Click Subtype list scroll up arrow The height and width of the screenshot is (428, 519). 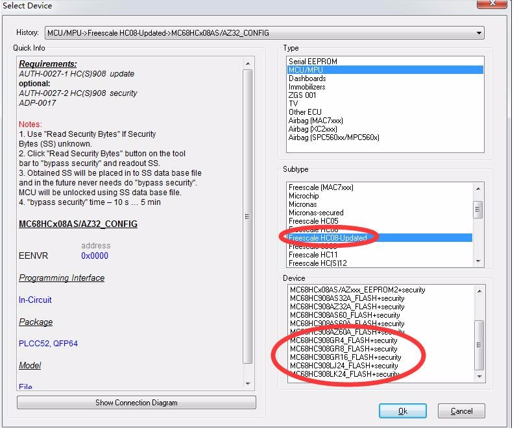click(x=478, y=188)
